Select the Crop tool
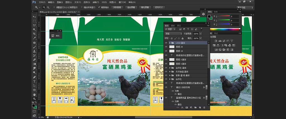Image resolution: width=286 pixels, height=119 pixels. [x=34, y=34]
